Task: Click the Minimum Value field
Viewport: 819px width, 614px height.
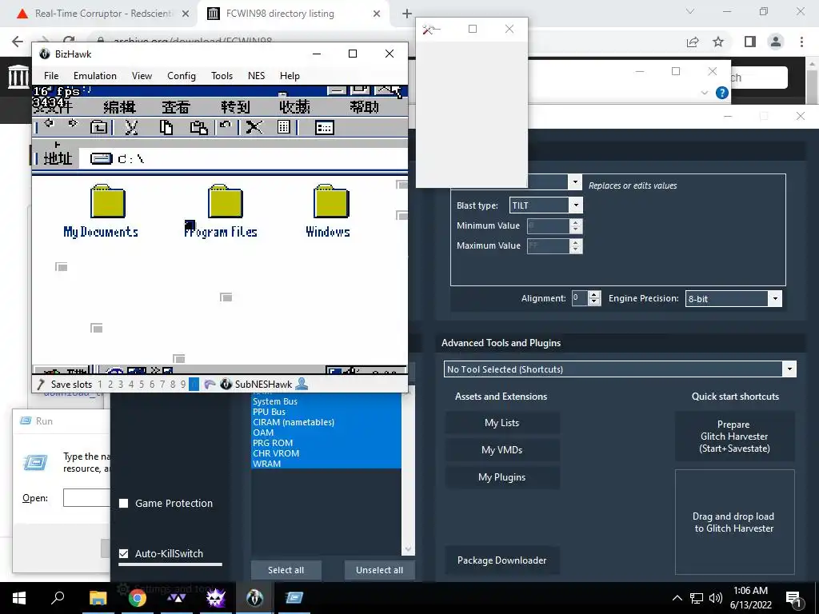Action: 548,225
